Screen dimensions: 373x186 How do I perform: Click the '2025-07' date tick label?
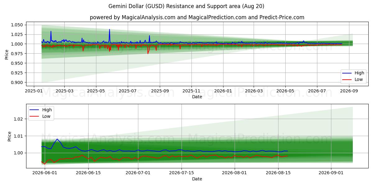[128, 91]
